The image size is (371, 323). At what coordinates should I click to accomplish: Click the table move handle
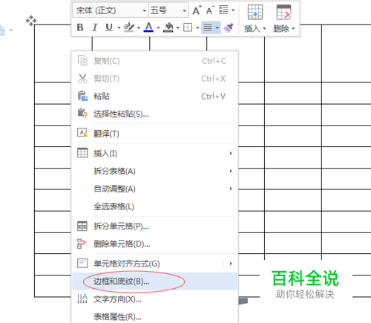pos(31,21)
